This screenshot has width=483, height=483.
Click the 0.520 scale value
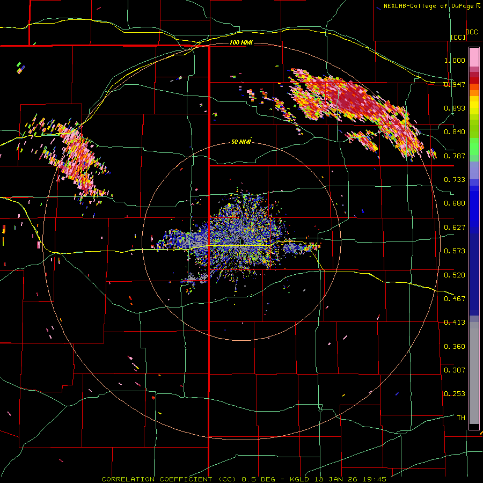click(455, 275)
